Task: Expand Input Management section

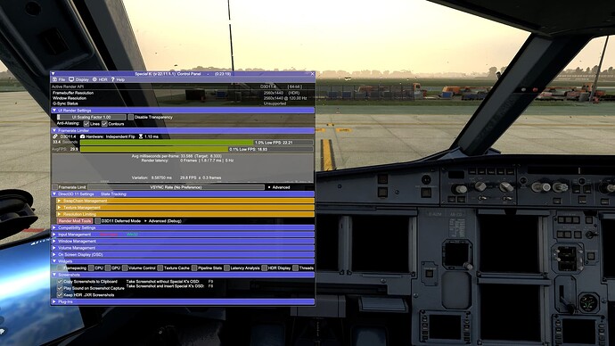Action: coord(184,235)
